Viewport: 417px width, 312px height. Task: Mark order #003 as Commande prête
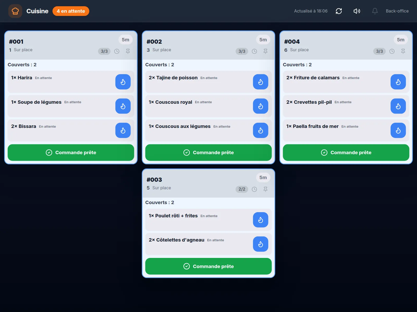pyautogui.click(x=208, y=266)
